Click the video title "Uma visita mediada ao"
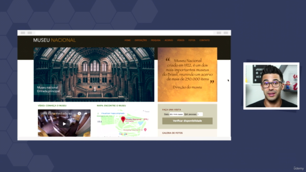The image size is (306, 172). pyautogui.click(x=56, y=113)
